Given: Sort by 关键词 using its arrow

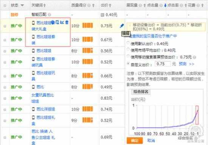Looking at the screenshot, I should [45, 5].
